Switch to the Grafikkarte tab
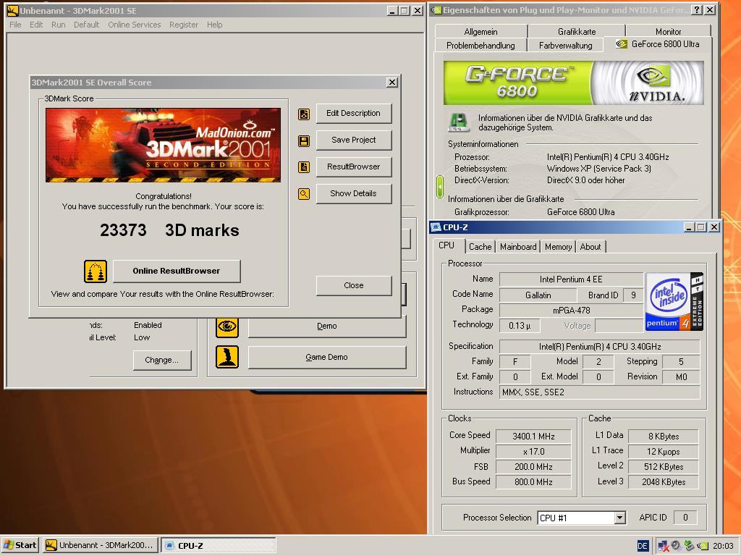This screenshot has height=556, width=741. tap(577, 32)
